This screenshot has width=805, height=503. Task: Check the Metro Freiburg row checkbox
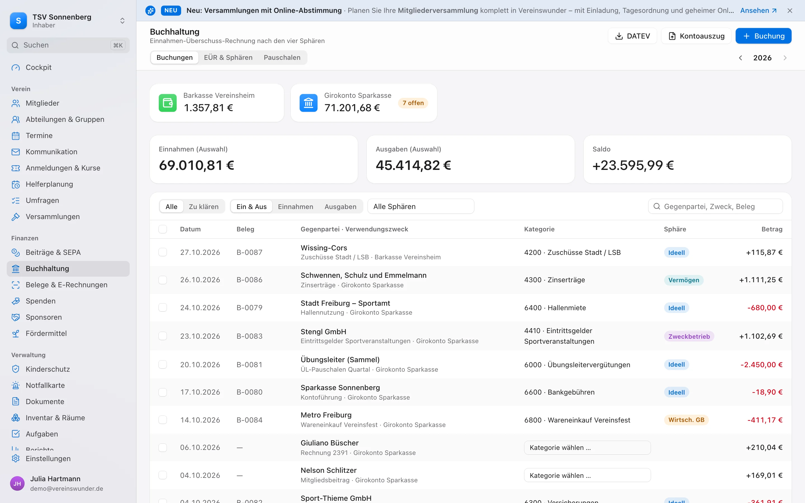[x=163, y=420]
